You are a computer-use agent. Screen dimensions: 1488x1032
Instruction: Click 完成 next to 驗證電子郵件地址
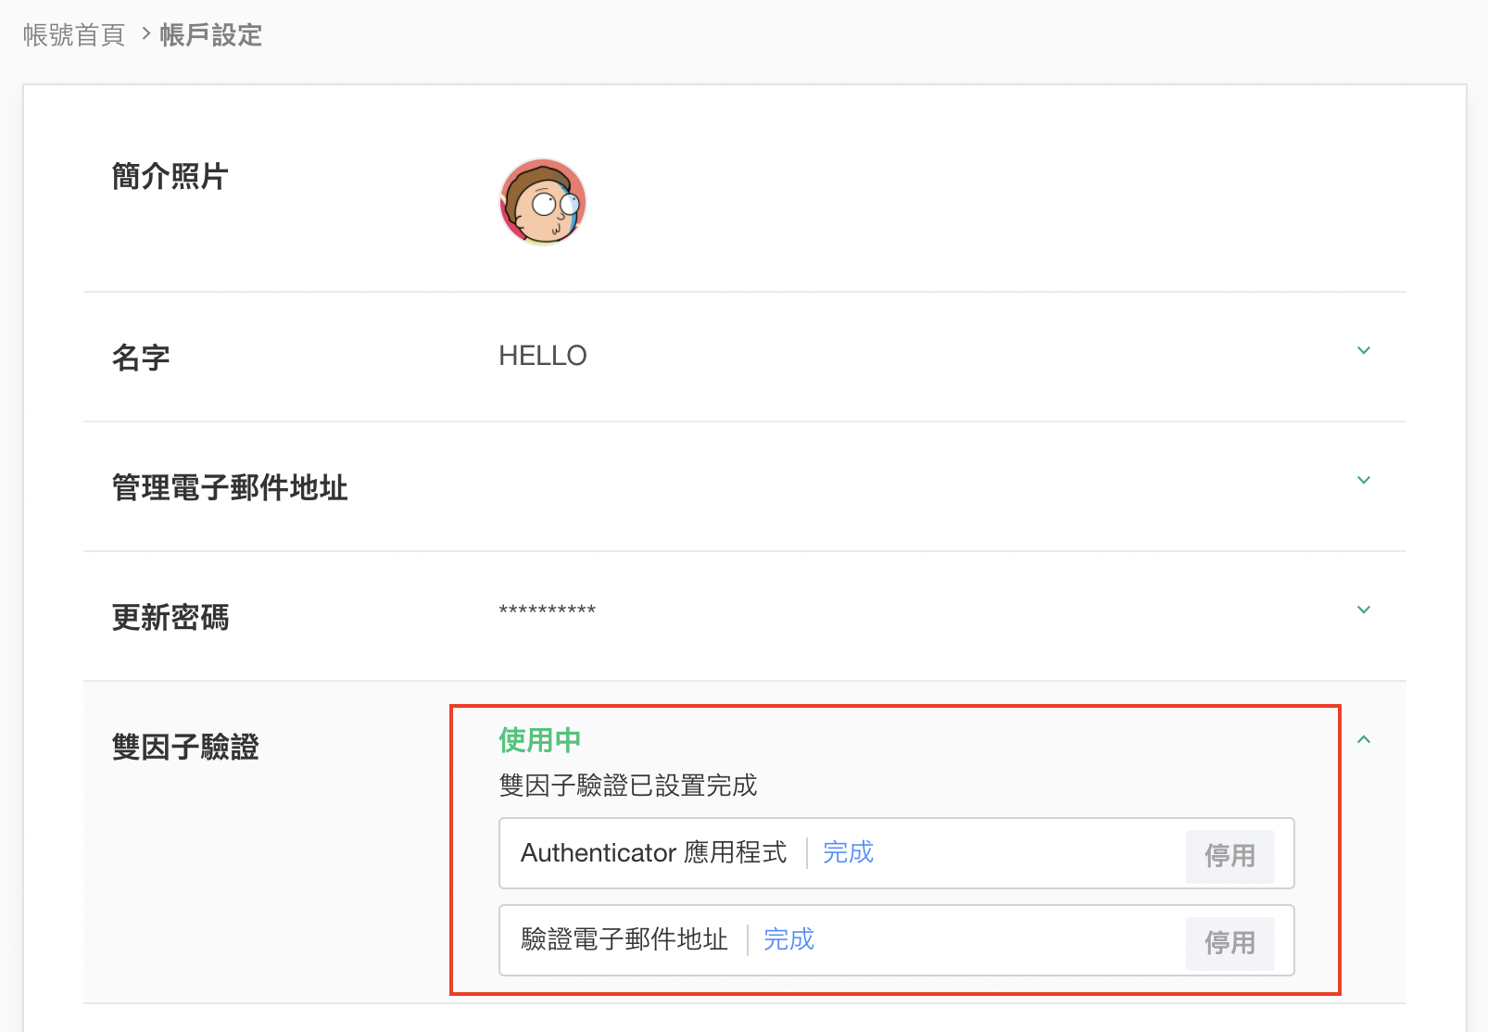click(788, 939)
